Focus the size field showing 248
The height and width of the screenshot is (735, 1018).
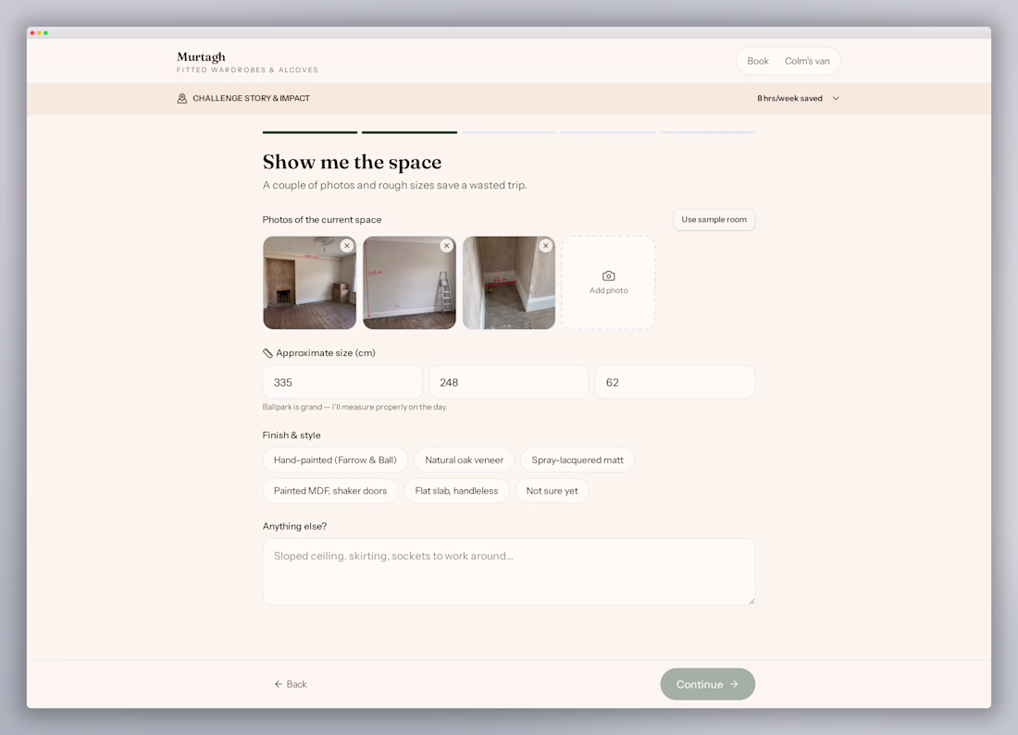[509, 382]
